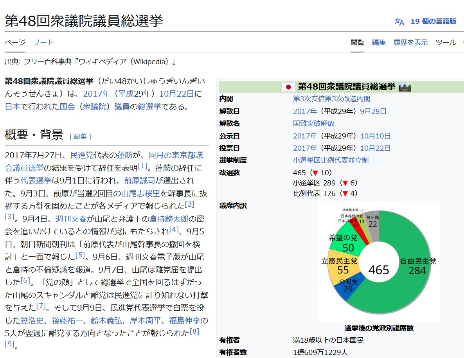Jump to citation 1
This screenshot has height=358, width=464.
coord(142,166)
